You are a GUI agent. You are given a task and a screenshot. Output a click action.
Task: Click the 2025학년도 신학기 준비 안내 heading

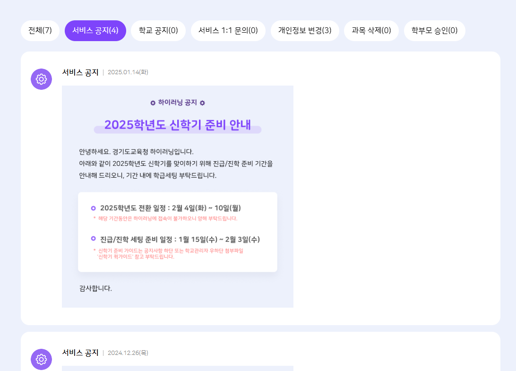pos(178,125)
